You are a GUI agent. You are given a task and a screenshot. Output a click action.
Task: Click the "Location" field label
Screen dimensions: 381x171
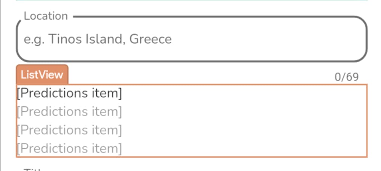46,16
